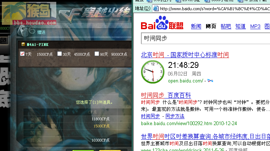Click the 21:48:29 time display
Screen dimensions: 270x151
[x=183, y=65]
